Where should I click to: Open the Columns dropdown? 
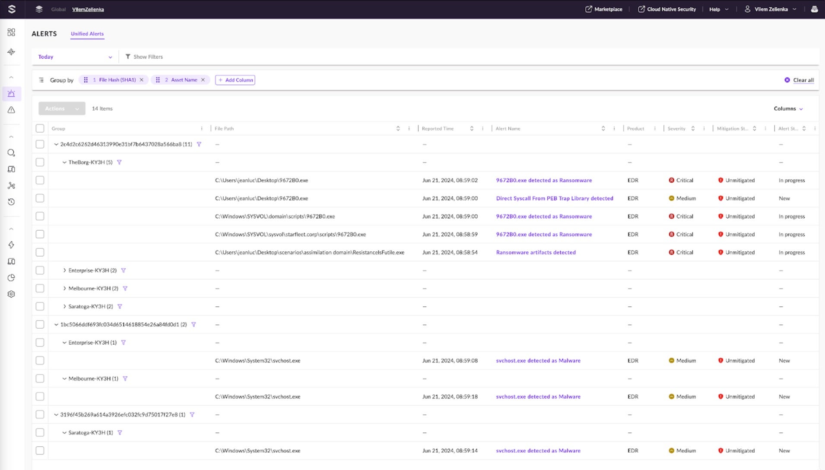click(788, 109)
